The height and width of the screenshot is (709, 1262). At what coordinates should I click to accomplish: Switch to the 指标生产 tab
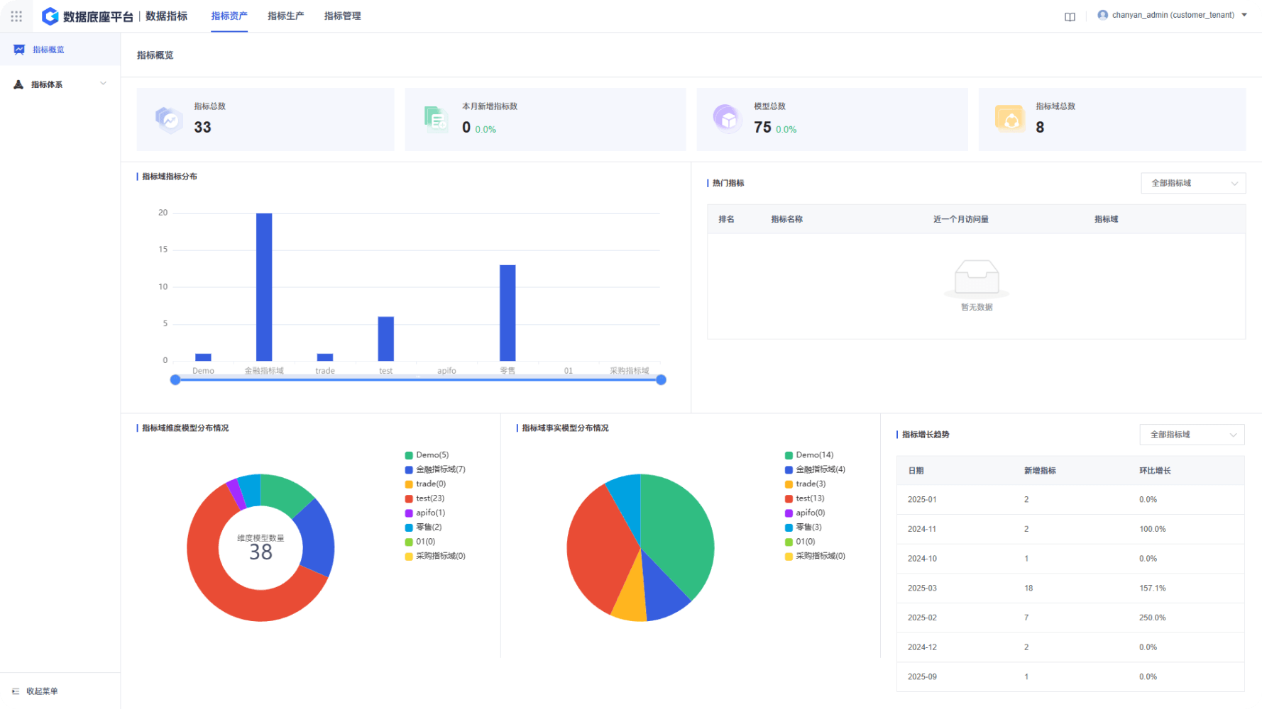tap(285, 16)
